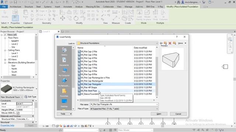The height and width of the screenshot is (132, 236).
Task: Click the Model In-place ribbon tool
Action: click(x=147, y=15)
